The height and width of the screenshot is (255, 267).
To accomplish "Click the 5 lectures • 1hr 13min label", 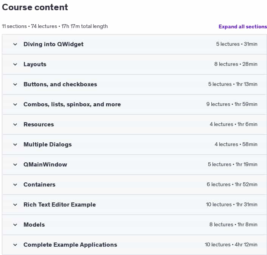I will tap(233, 84).
